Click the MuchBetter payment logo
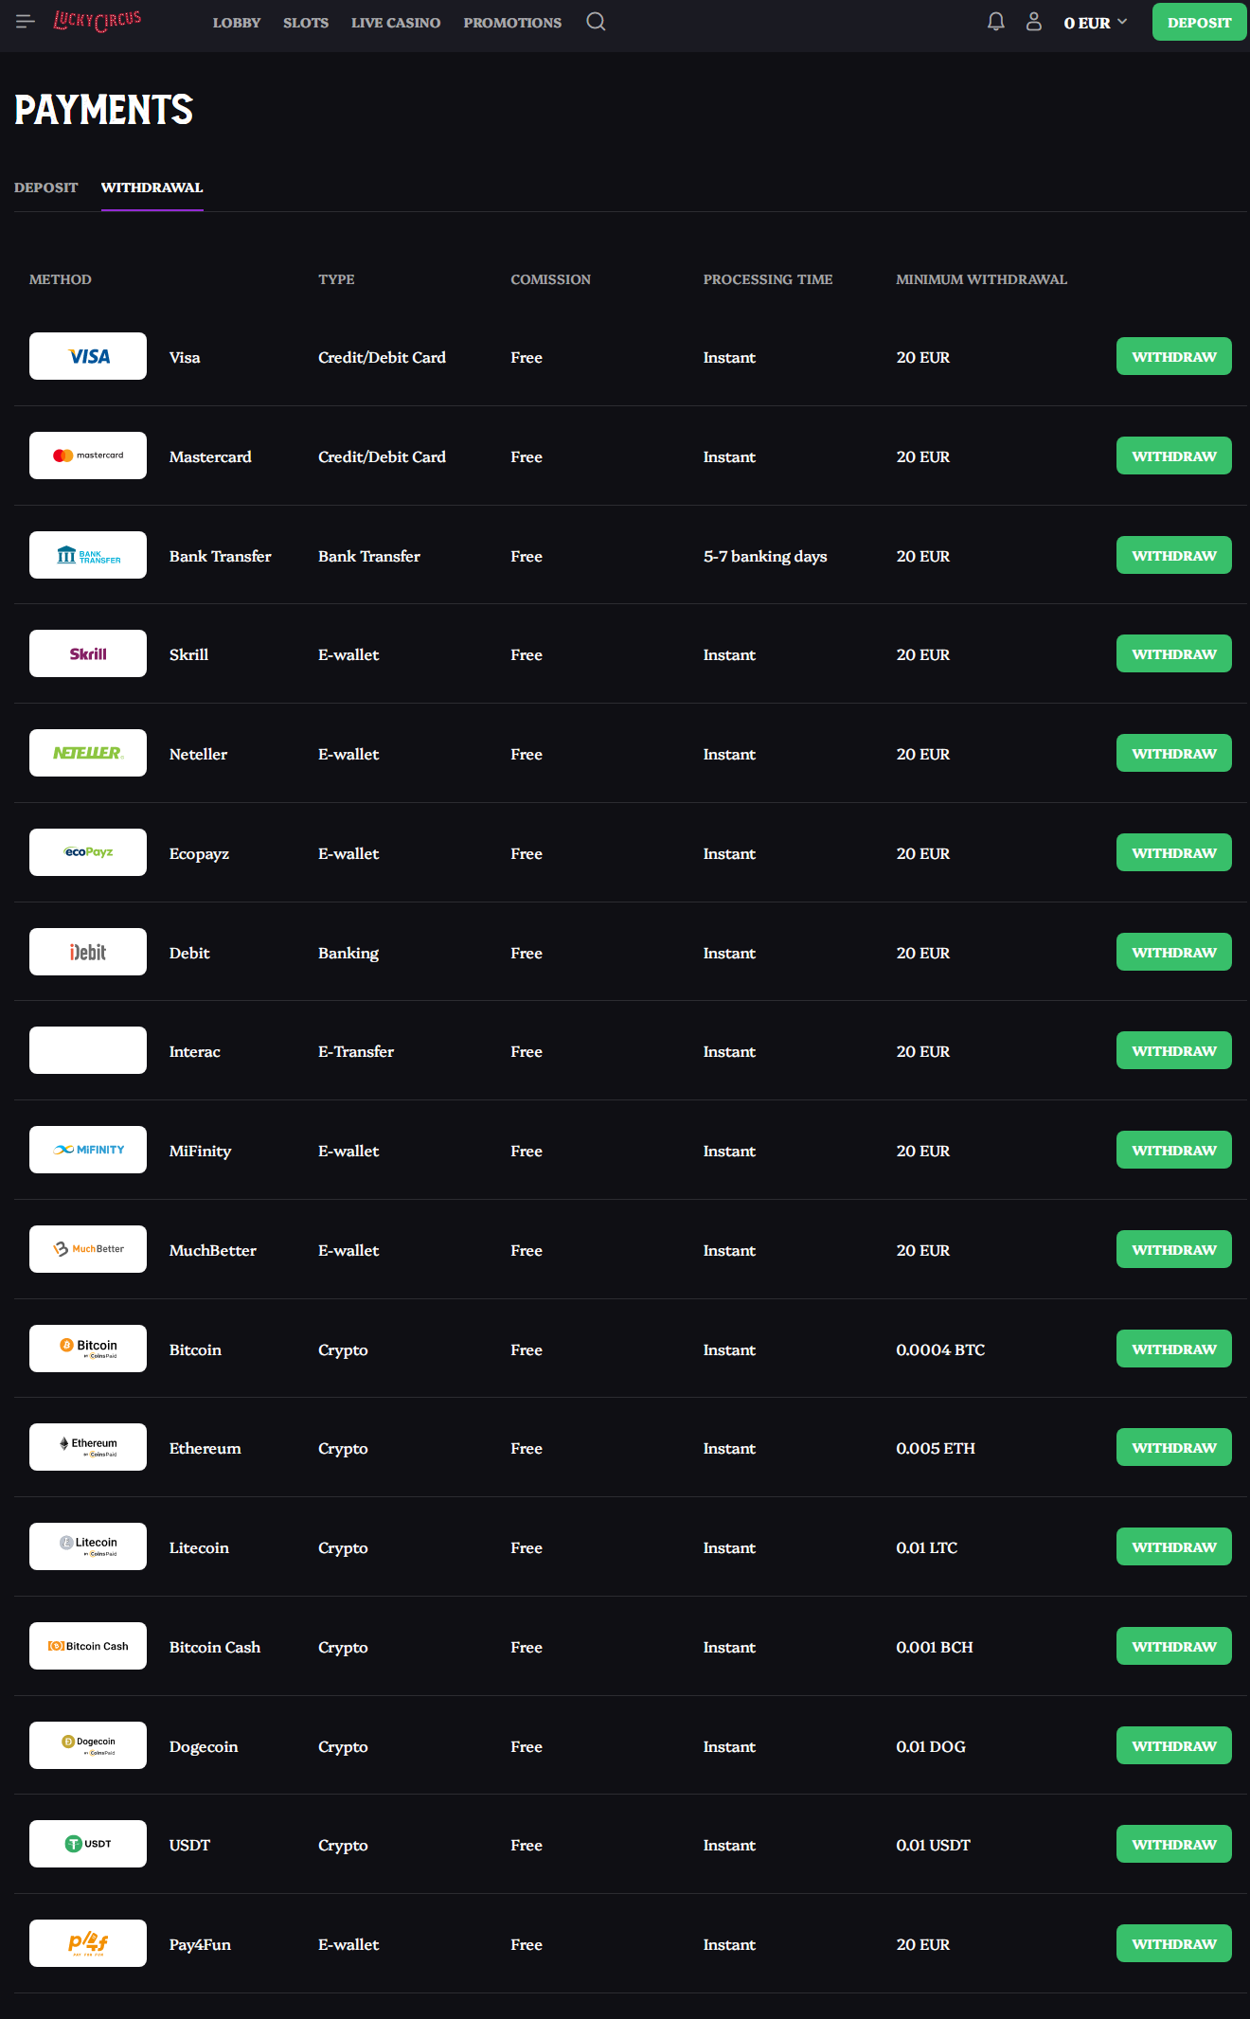The image size is (1250, 2019). point(88,1249)
